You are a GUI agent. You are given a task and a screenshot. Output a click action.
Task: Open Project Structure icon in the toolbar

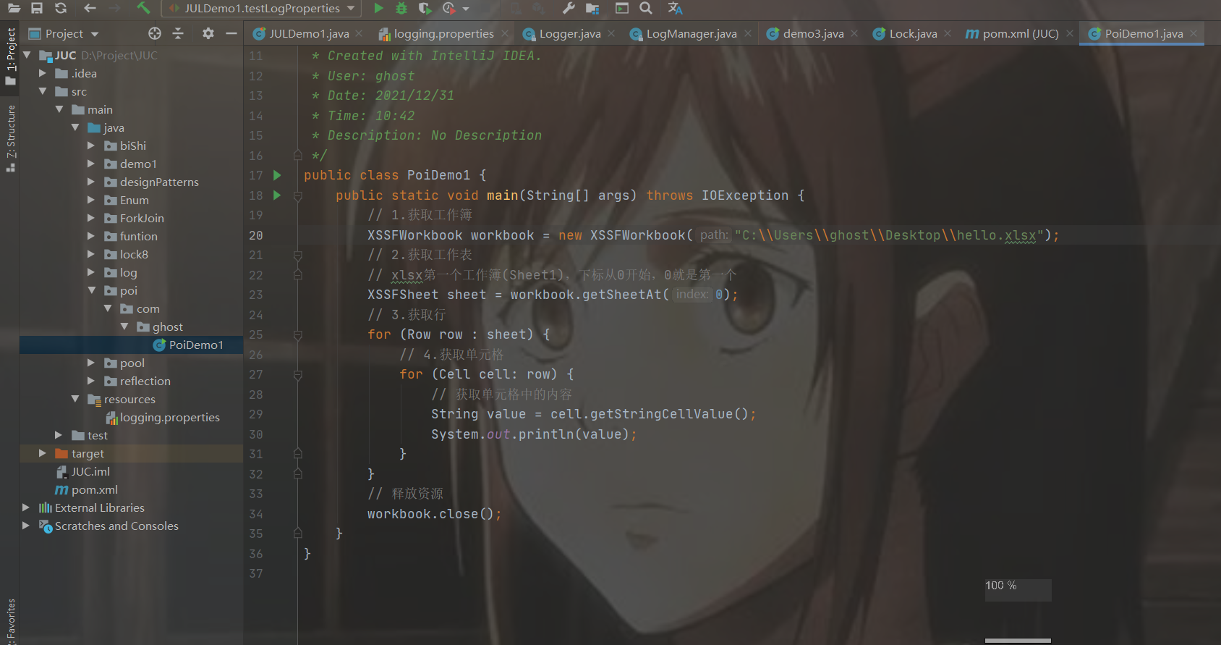tap(592, 8)
